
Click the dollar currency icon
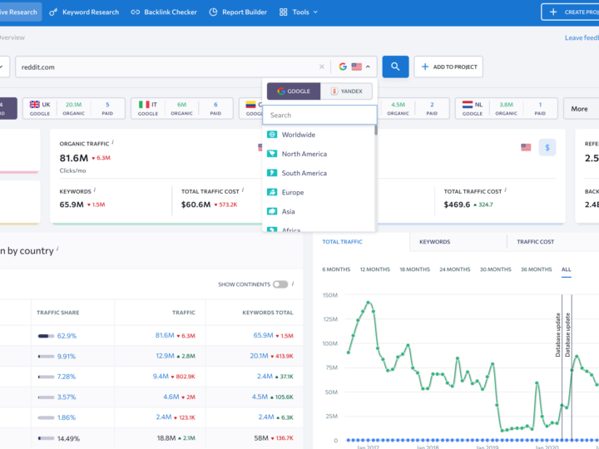tap(547, 147)
